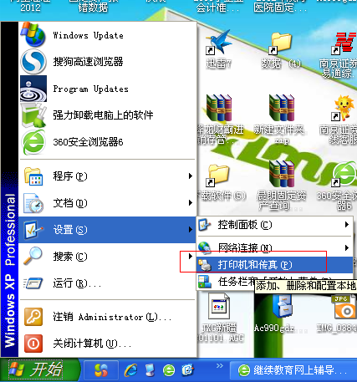This screenshot has width=357, height=382.
Task: Open Windows Update from Start menu
Action: coord(107,35)
